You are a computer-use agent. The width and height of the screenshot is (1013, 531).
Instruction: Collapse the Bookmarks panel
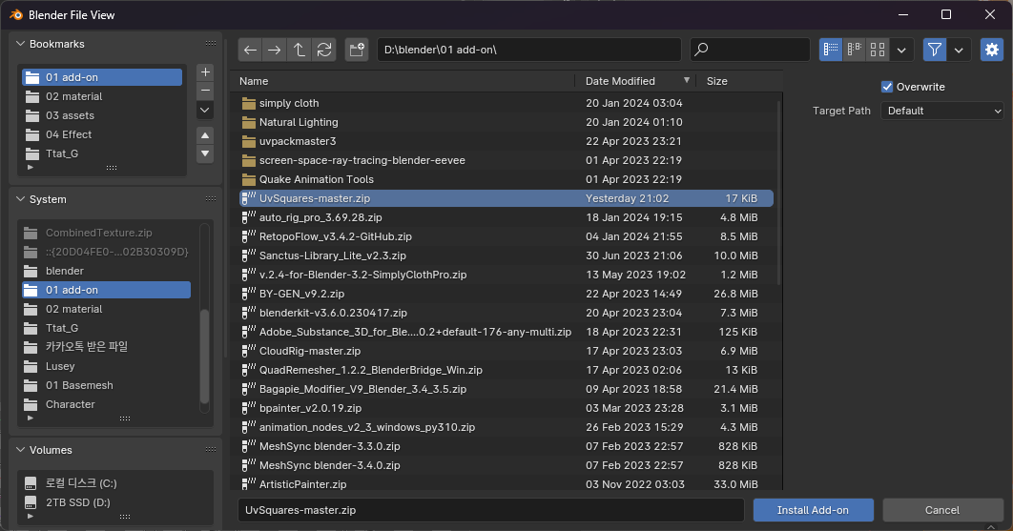tap(21, 44)
